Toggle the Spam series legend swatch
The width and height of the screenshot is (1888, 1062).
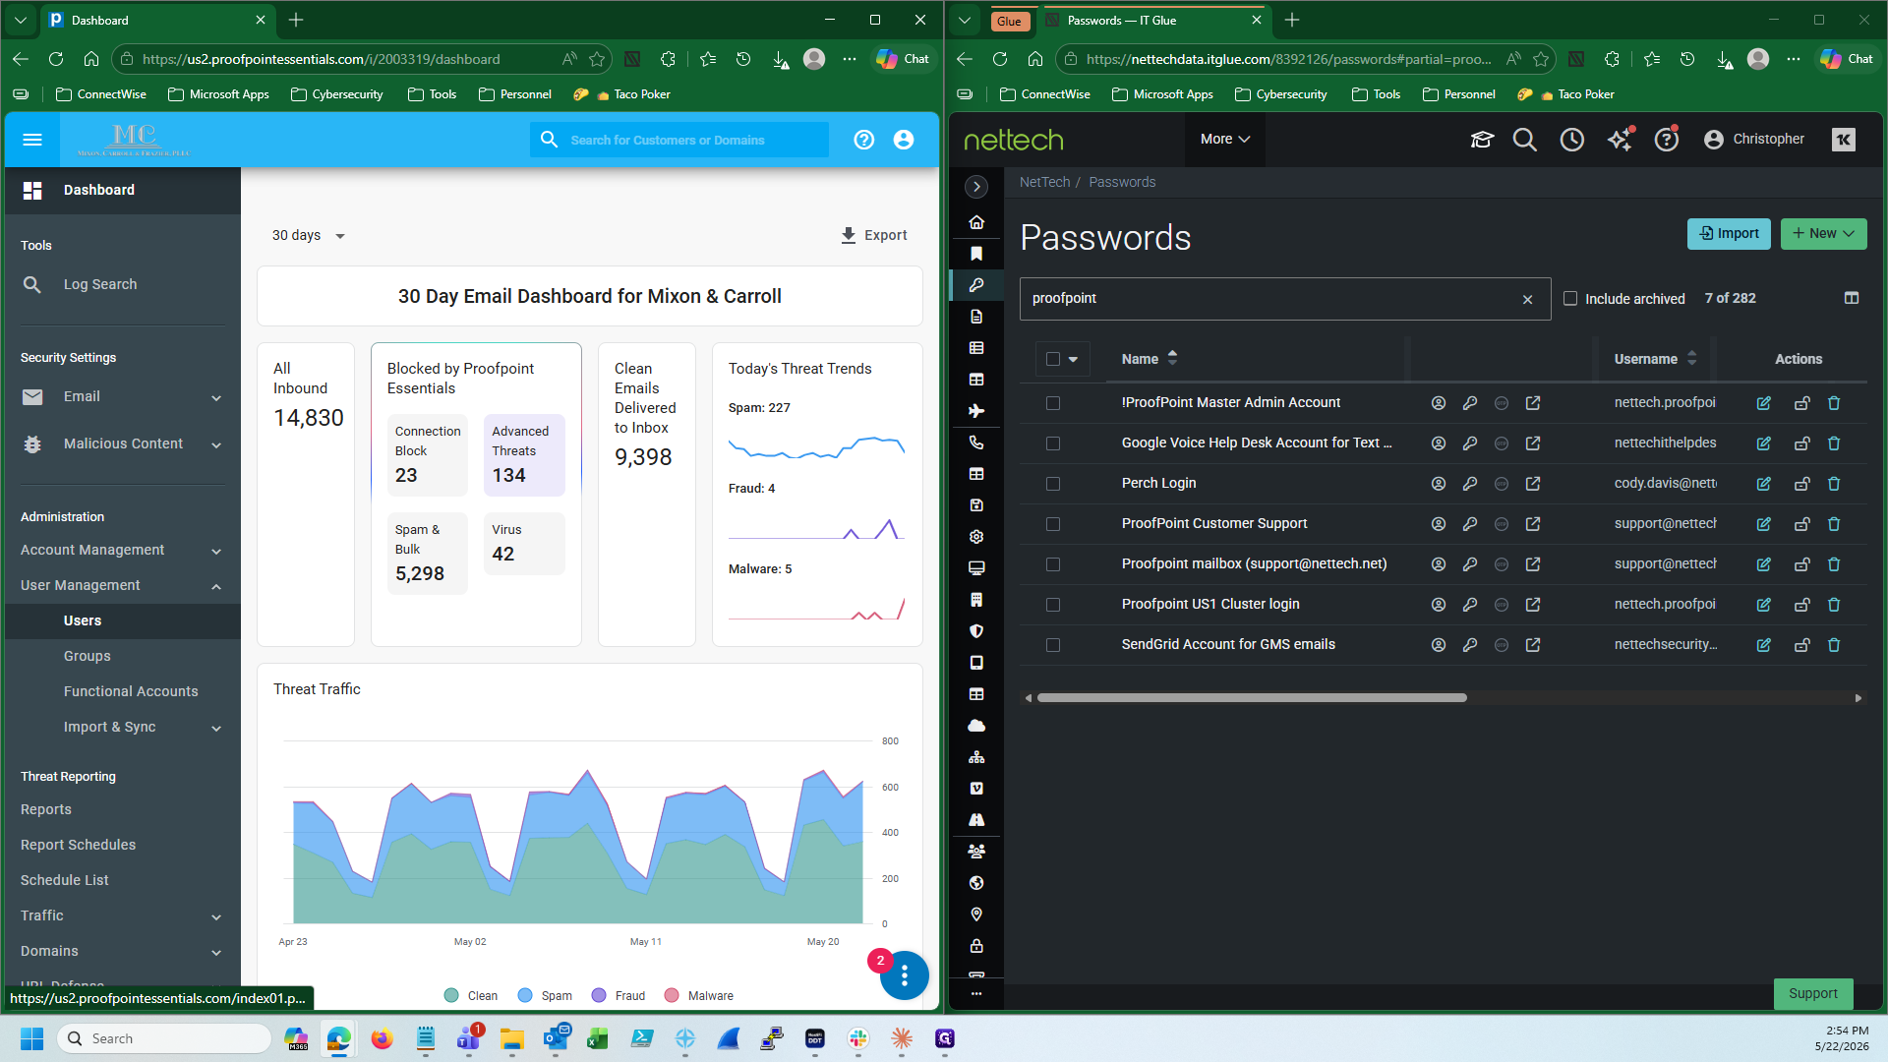point(525,996)
